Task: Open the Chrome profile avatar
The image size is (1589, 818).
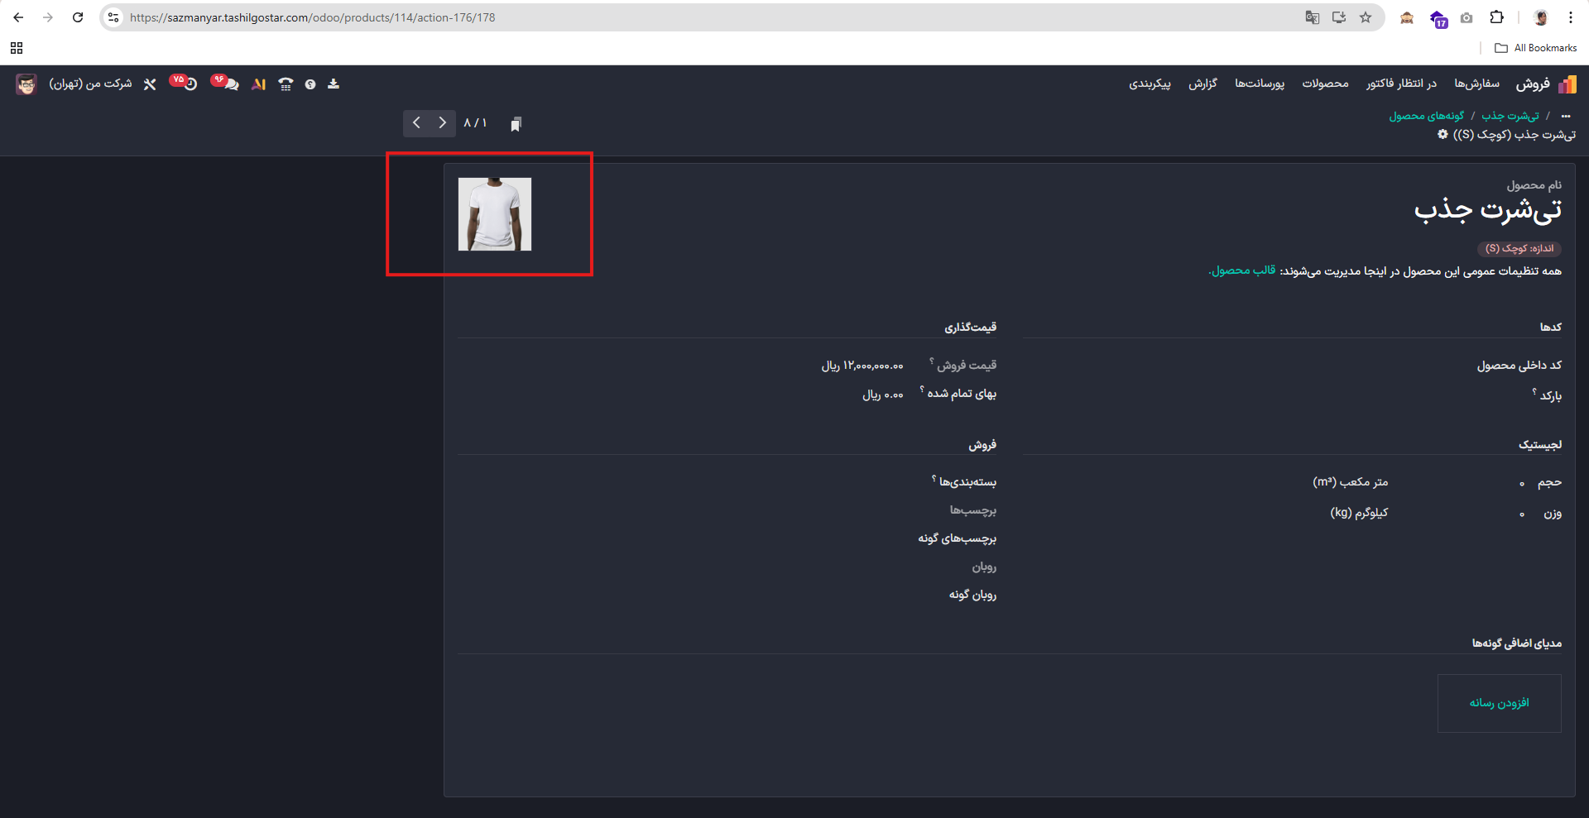Action: (x=1541, y=17)
